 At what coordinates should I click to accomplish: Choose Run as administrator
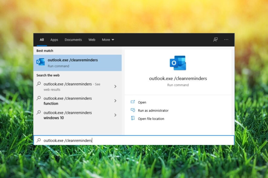(x=153, y=111)
